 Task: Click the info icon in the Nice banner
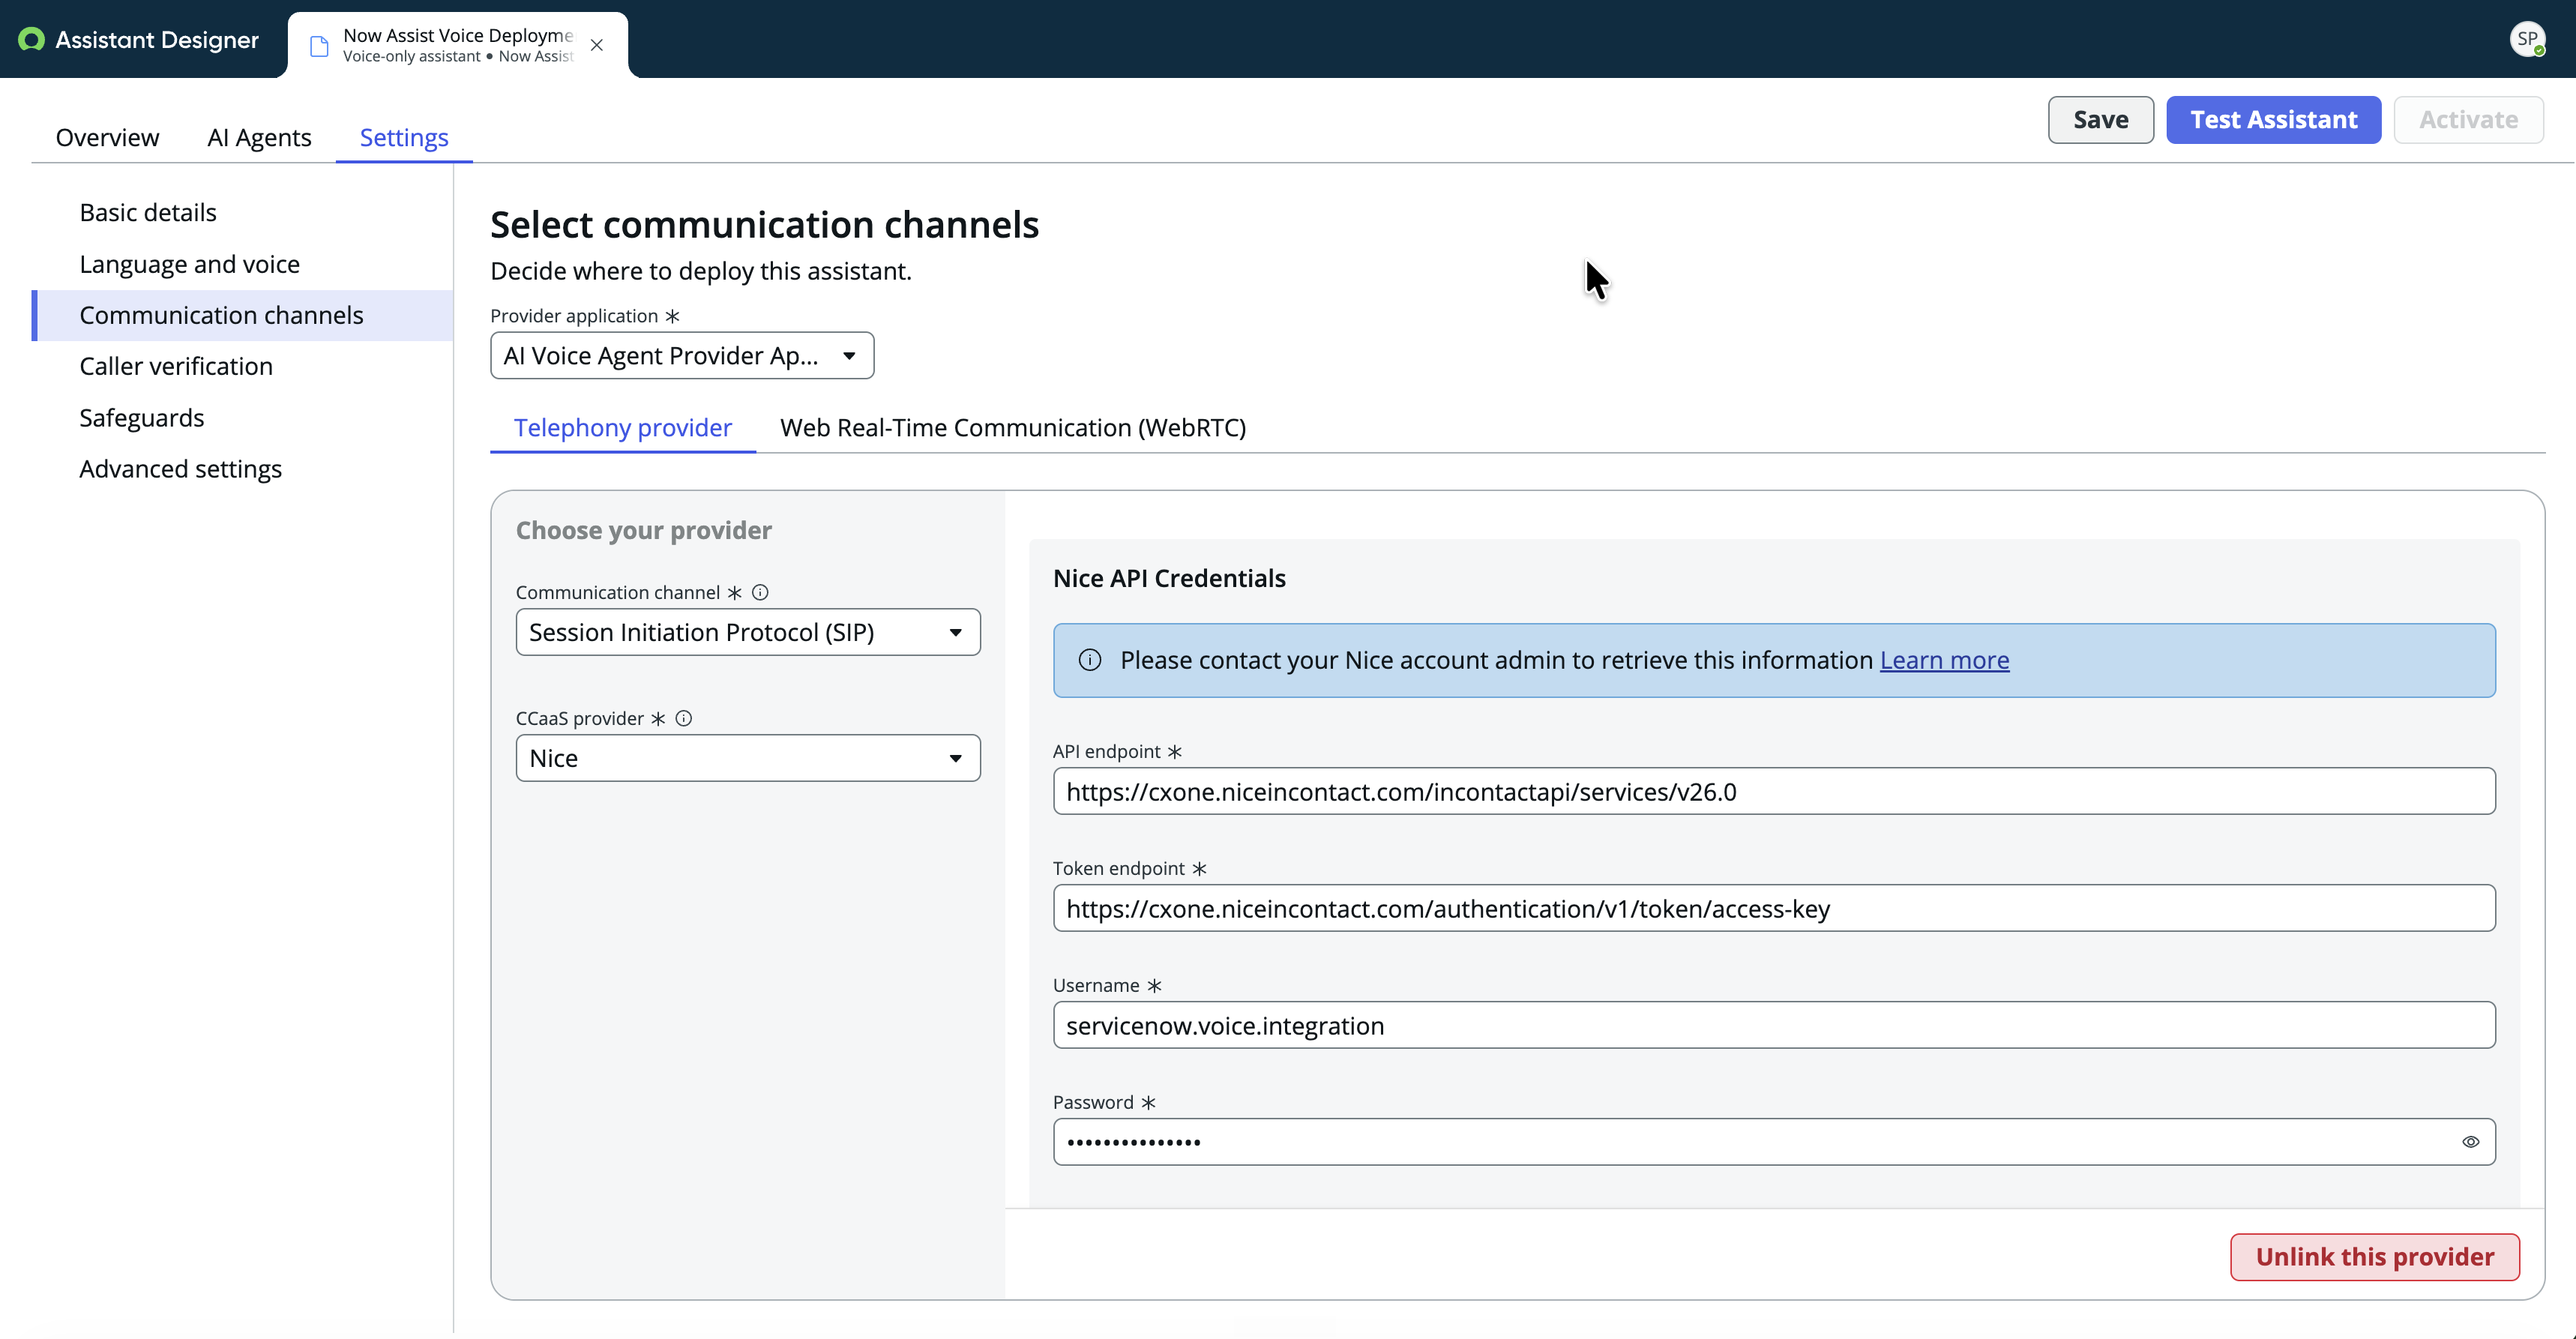click(x=1090, y=660)
